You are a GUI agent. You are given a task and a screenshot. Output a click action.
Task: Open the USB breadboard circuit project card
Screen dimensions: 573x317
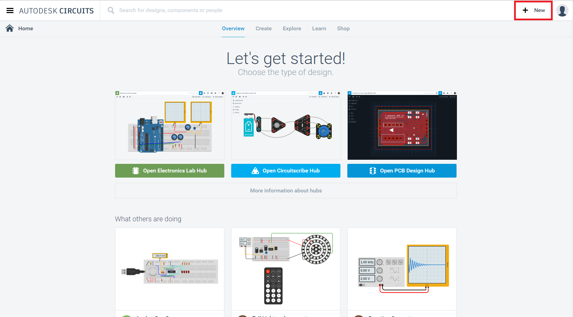coord(170,269)
